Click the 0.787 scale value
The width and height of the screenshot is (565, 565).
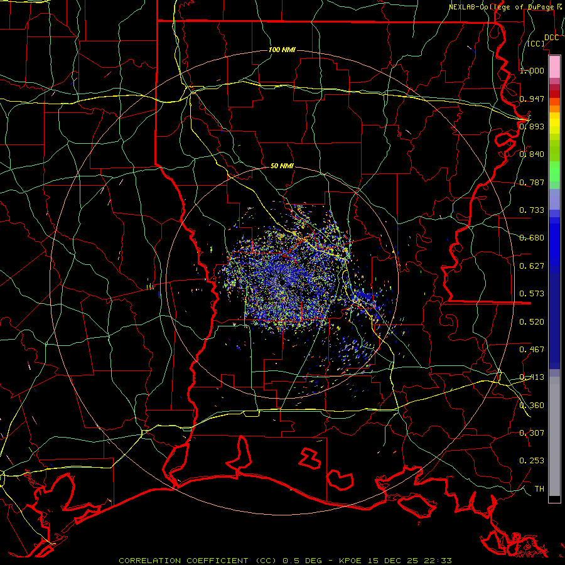[532, 182]
